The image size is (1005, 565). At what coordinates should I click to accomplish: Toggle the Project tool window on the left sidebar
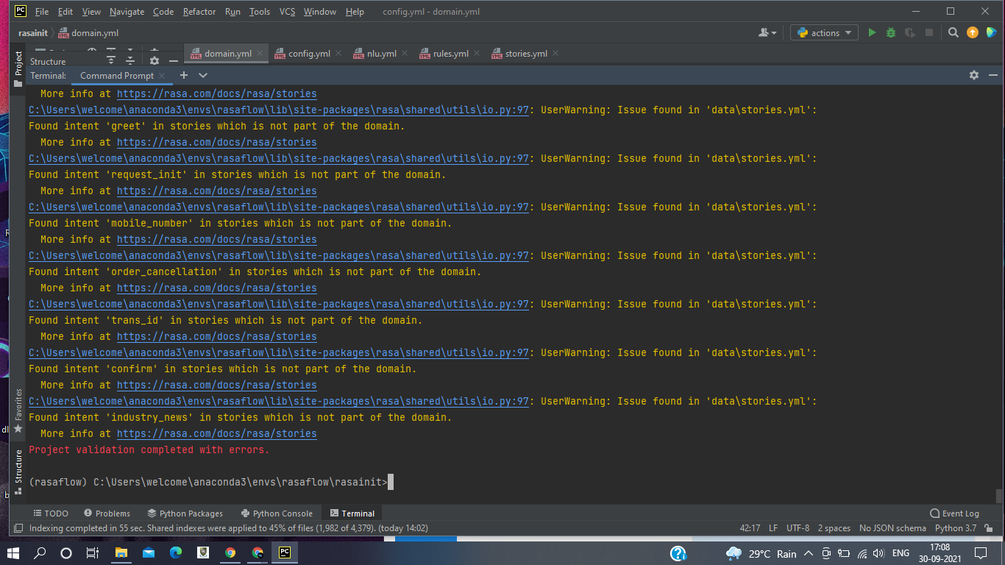pyautogui.click(x=18, y=69)
